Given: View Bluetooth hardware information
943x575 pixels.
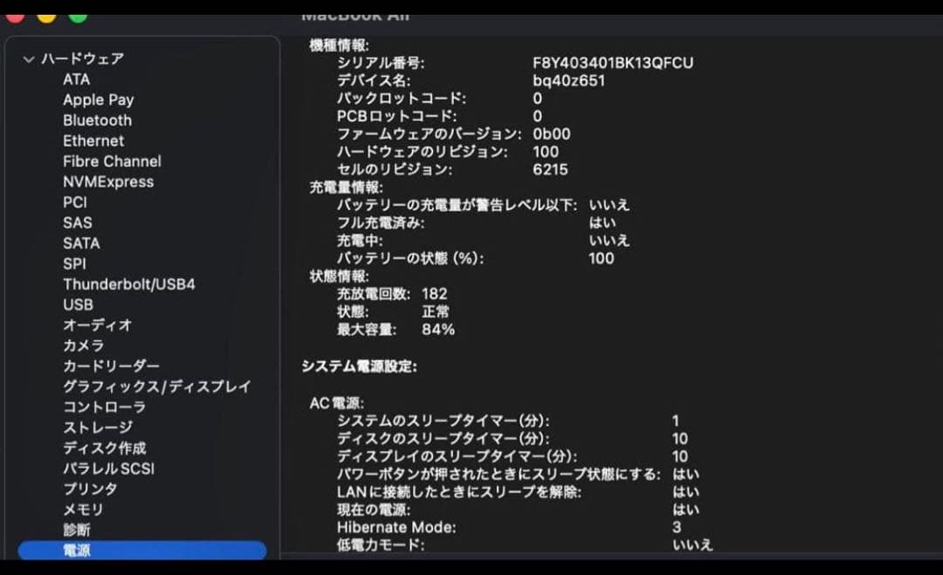Looking at the screenshot, I should click(x=96, y=120).
